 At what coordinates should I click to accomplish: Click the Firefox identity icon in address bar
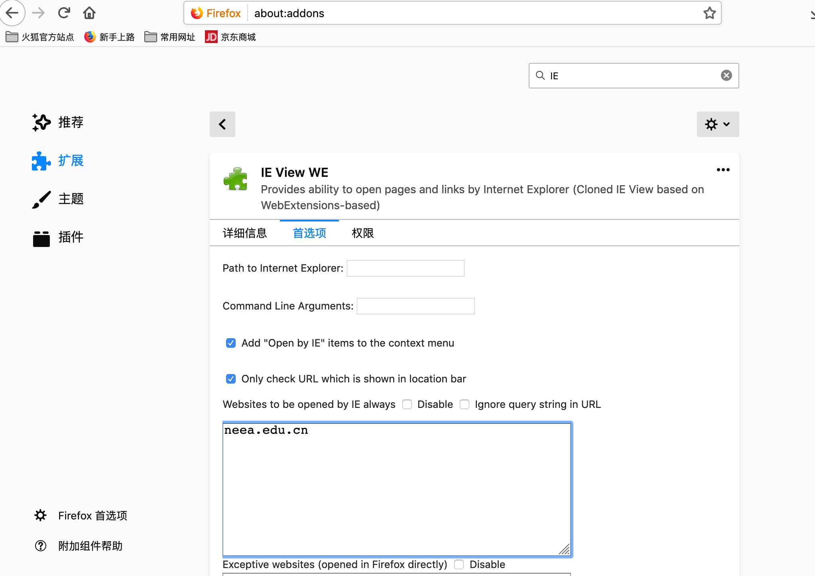[216, 13]
